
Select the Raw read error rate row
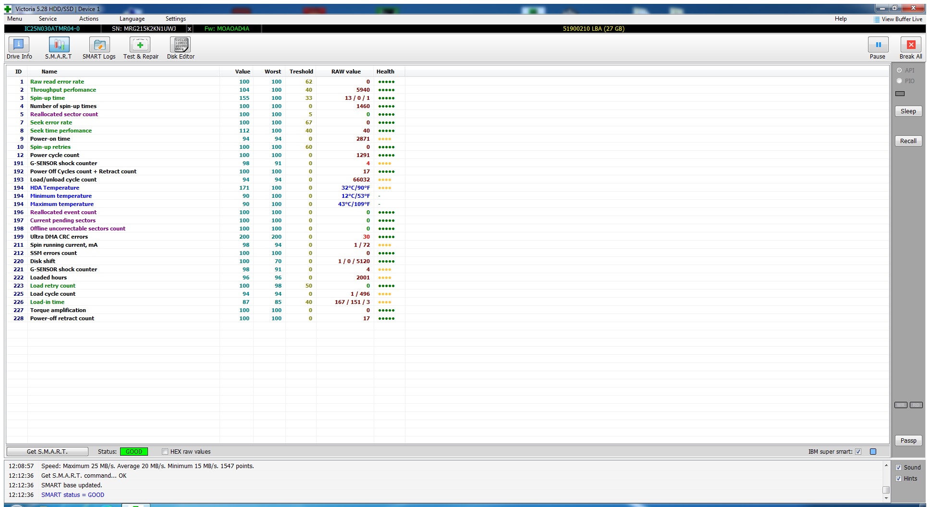(x=206, y=82)
